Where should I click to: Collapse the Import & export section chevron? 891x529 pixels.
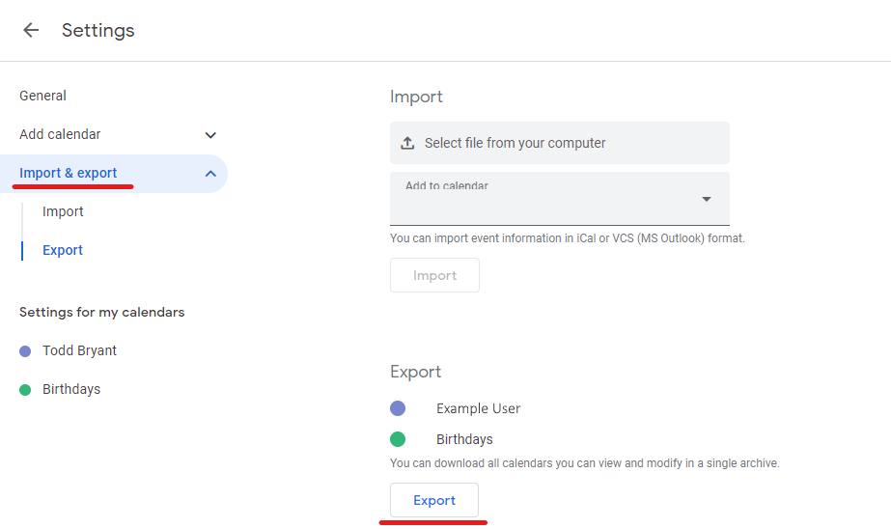210,174
